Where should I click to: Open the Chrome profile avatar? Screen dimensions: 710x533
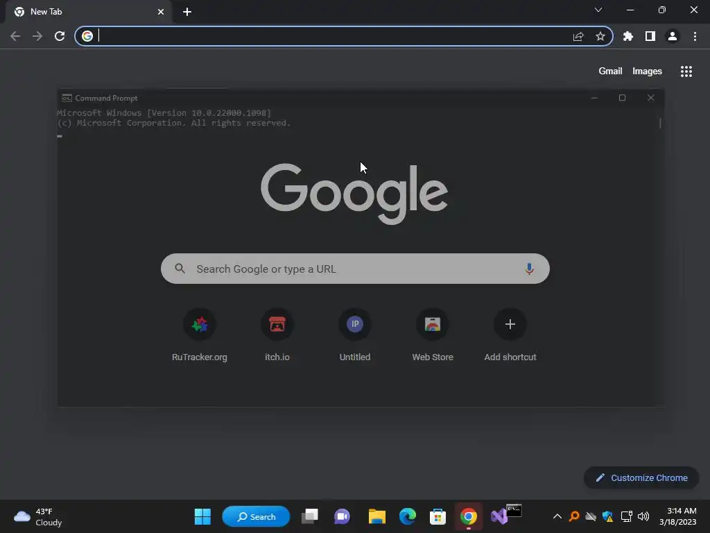[673, 36]
